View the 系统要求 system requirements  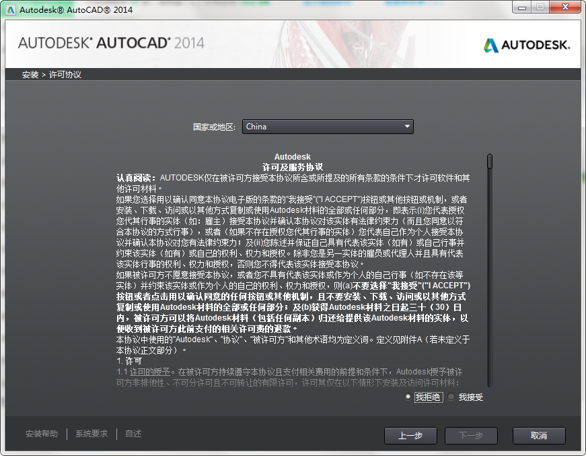(x=91, y=434)
